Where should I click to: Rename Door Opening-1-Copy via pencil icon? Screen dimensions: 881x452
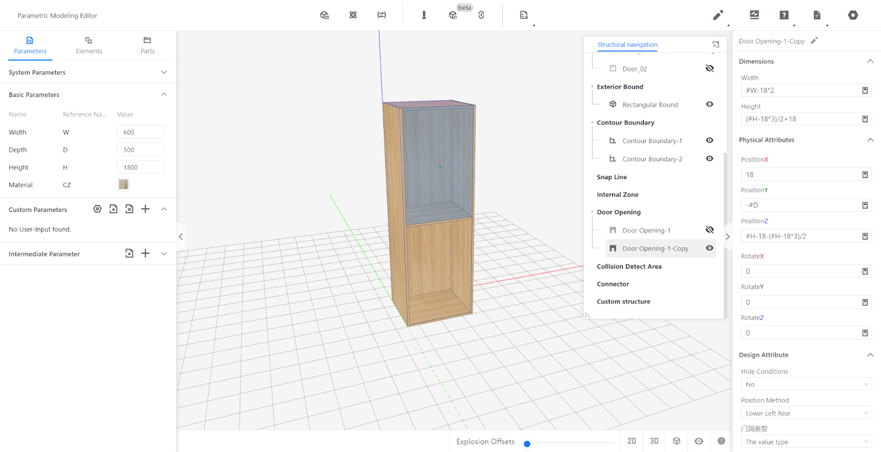[x=814, y=41]
